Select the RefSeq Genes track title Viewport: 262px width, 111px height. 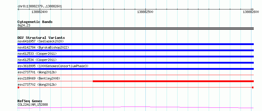(x=30, y=101)
